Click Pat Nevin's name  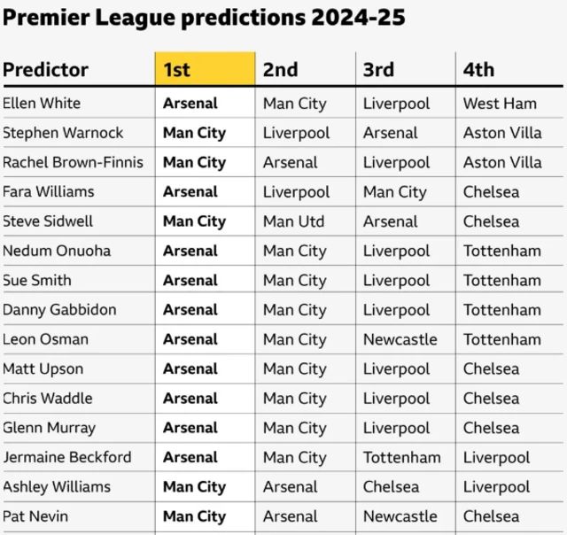click(35, 516)
